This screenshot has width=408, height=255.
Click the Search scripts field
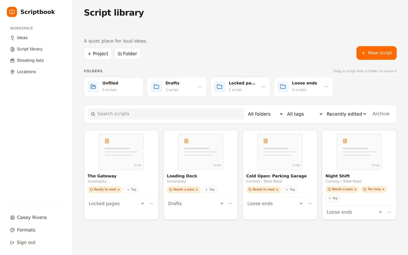coord(166,114)
